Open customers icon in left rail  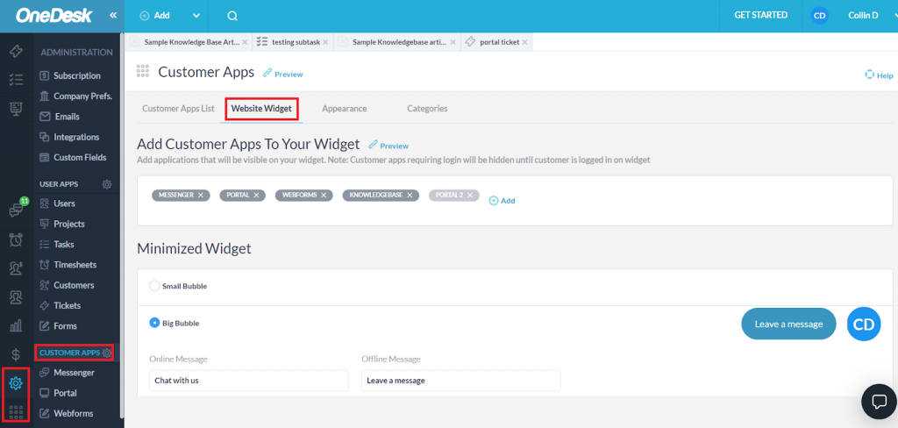pos(16,268)
